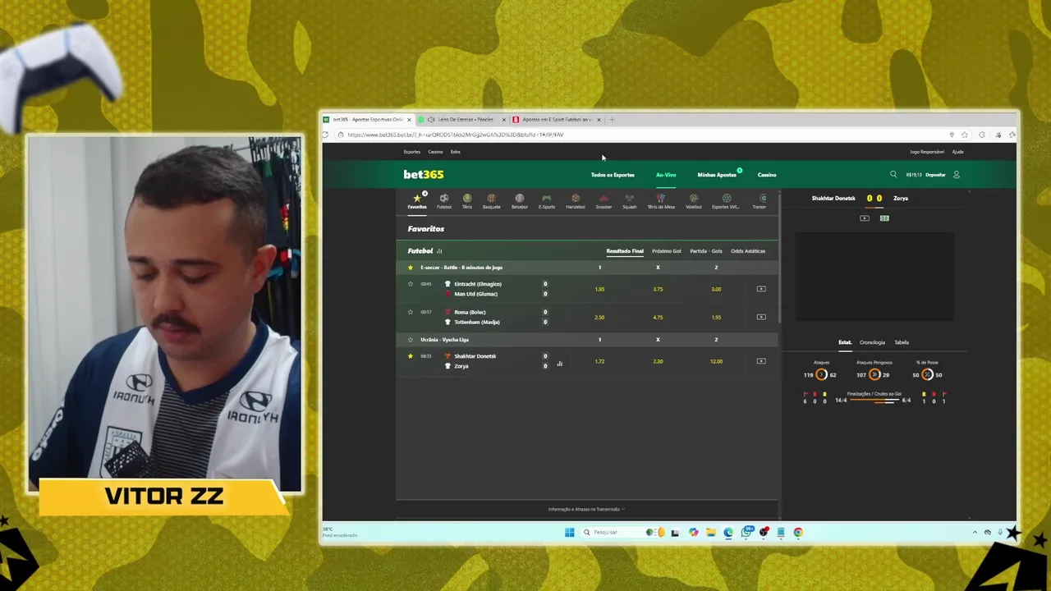Bet on Eintracht win at 1.95
Screen dimensions: 1051x591
coord(599,289)
